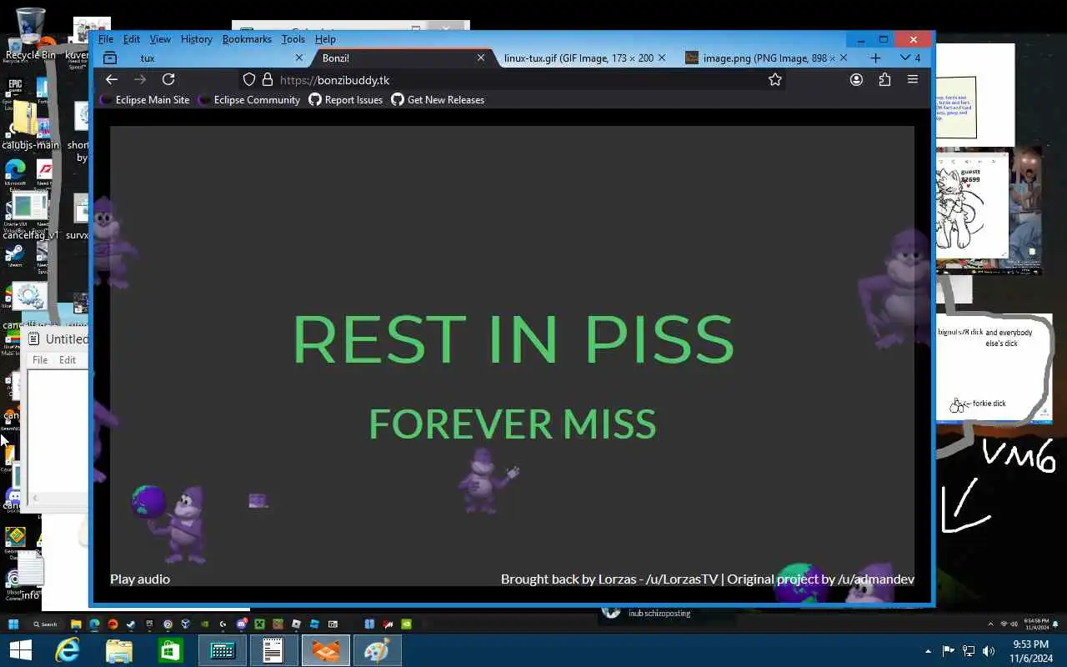The width and height of the screenshot is (1067, 667).
Task: Close the tux tab
Action: click(x=299, y=58)
